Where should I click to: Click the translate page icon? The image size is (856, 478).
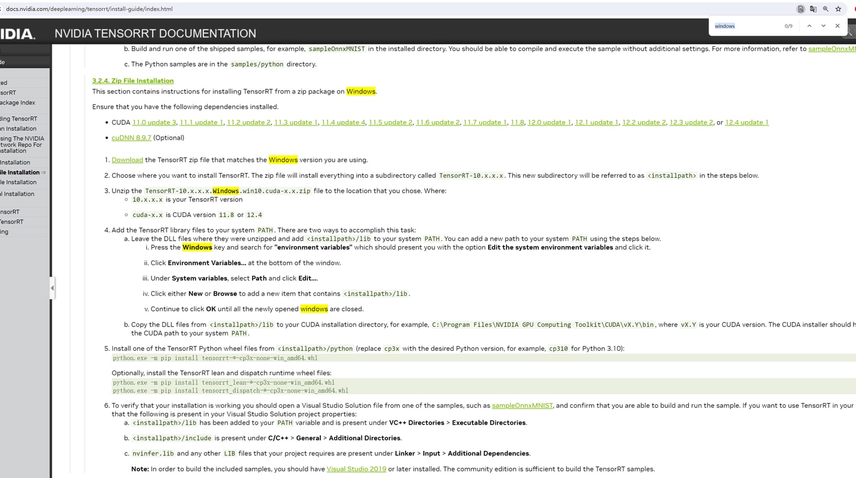pos(813,9)
